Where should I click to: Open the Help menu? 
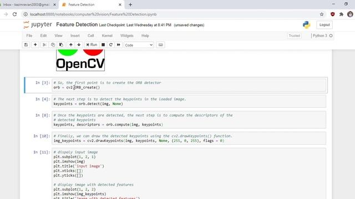[x=145, y=35]
